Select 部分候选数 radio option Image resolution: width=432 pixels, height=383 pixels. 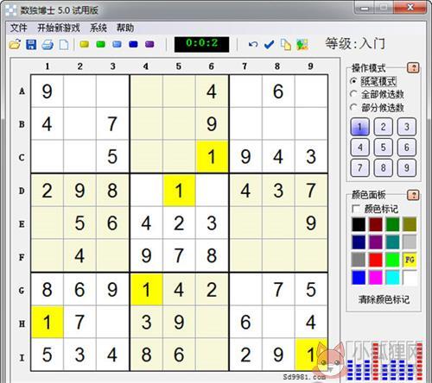377,108
